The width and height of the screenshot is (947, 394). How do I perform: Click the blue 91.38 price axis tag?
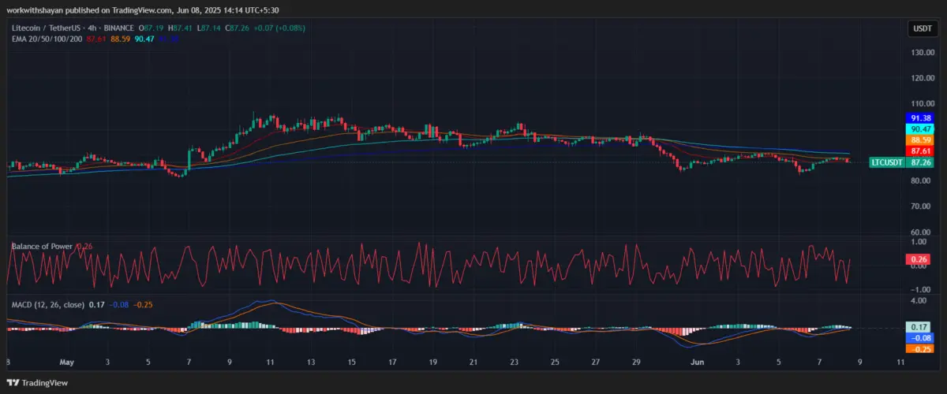click(921, 118)
